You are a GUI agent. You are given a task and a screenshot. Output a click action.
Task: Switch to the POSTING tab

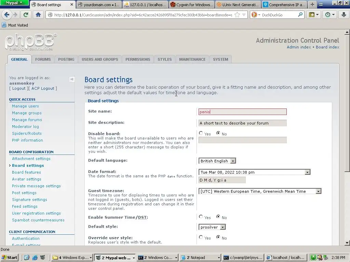[66, 59]
